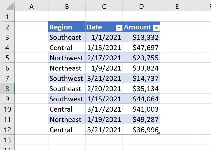This screenshot has height=150, width=211.
Task: Select the cell with date 1/19/2021
Action: [104, 119]
